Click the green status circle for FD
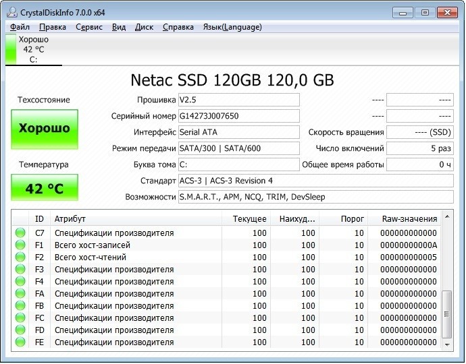The height and width of the screenshot is (364, 466). [x=20, y=330]
